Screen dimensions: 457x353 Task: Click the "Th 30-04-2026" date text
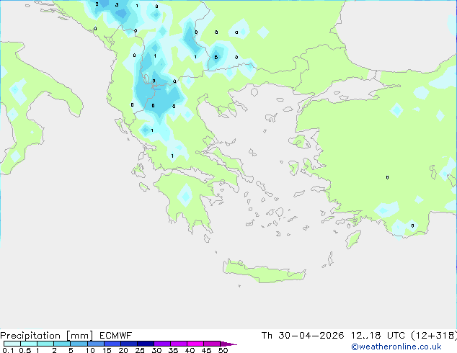303,336
